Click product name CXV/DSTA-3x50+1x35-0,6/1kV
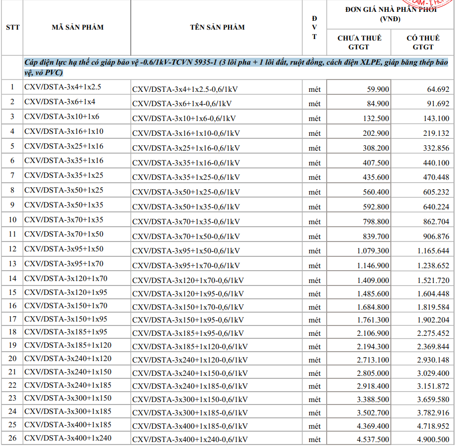The width and height of the screenshot is (455, 446). 186,206
